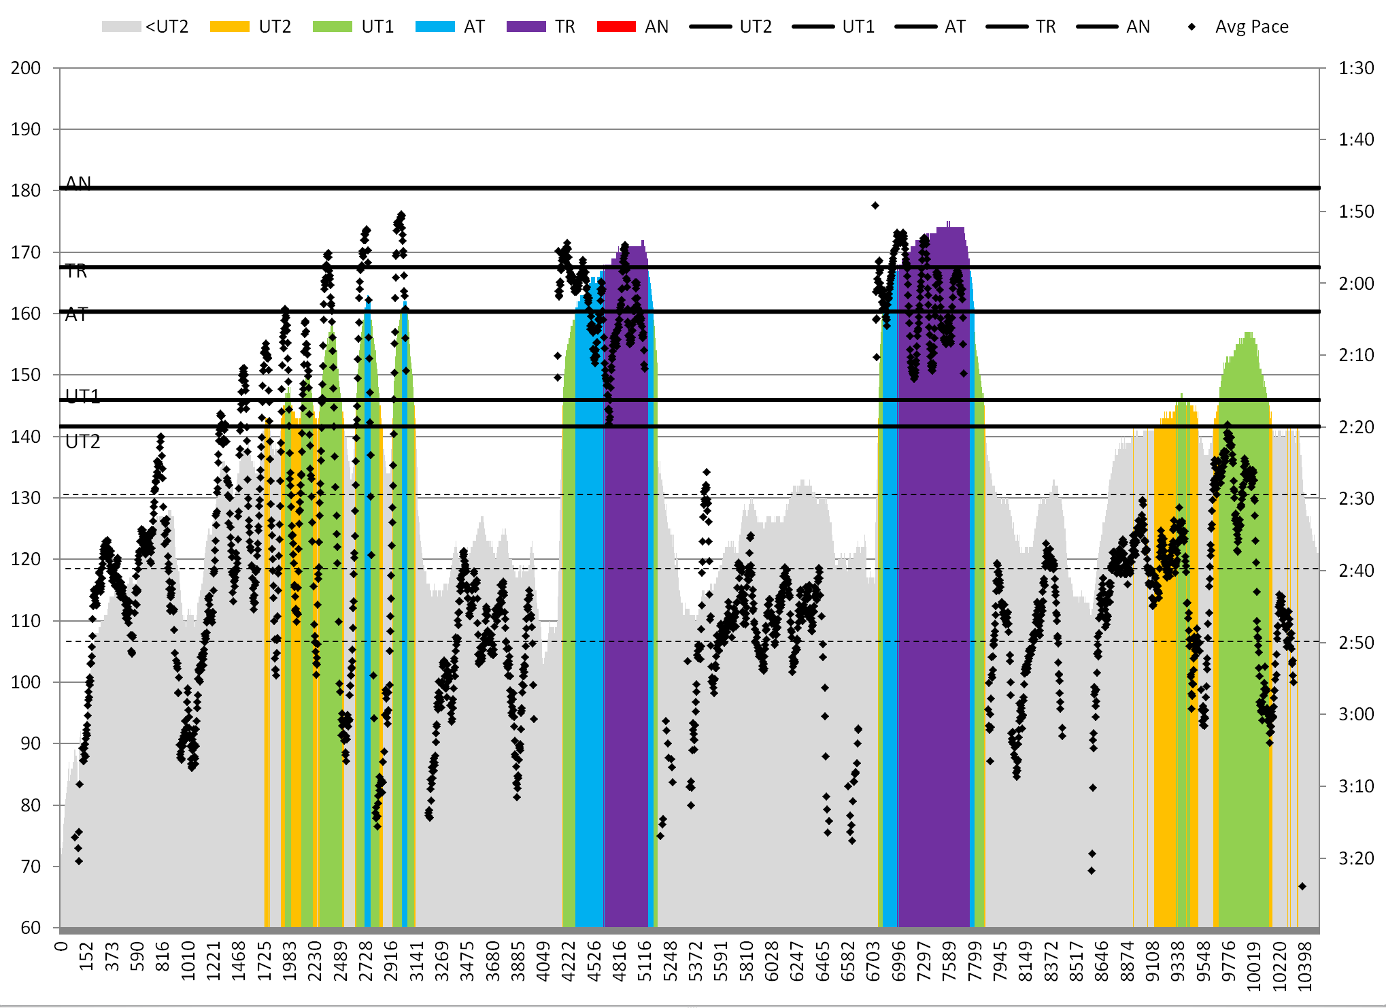1386x1008 pixels.
Task: Click the Avg Pace diamond marker in legend
Action: 1191,27
